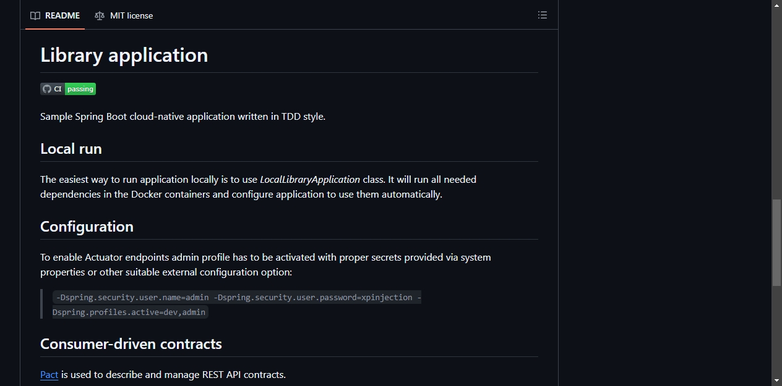Switch to the README tab
782x386 pixels.
(55, 15)
